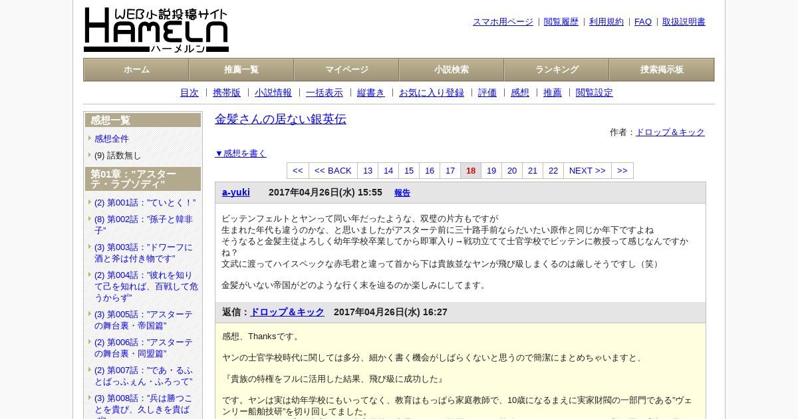Click the reply timestamp 2017年04月26日(水) 16:27
This screenshot has height=419, width=798.
point(390,312)
